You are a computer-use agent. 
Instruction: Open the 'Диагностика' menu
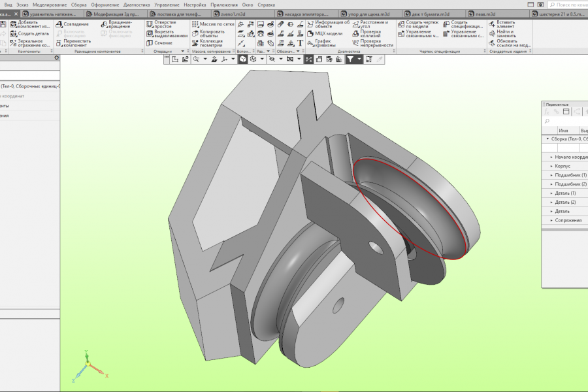pos(137,5)
